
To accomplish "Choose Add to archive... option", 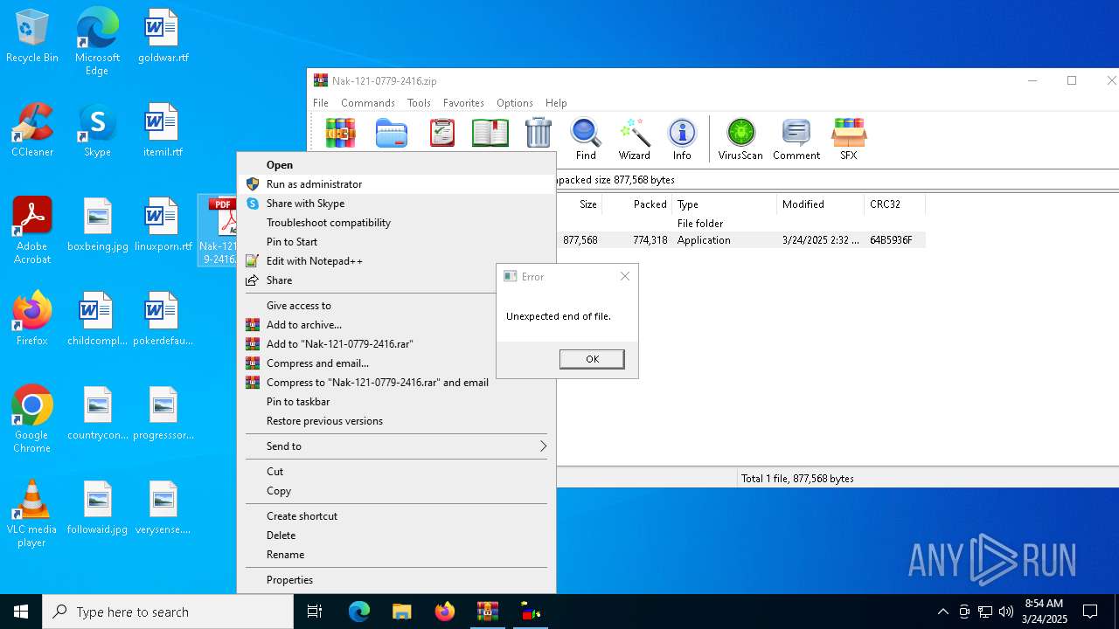I will [x=367, y=325].
